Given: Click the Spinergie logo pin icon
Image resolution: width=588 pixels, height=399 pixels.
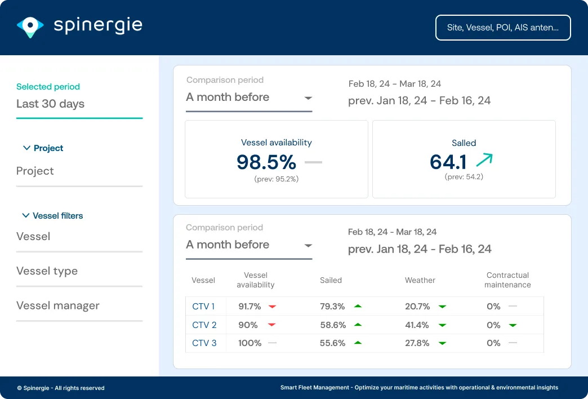Looking at the screenshot, I should (x=30, y=26).
